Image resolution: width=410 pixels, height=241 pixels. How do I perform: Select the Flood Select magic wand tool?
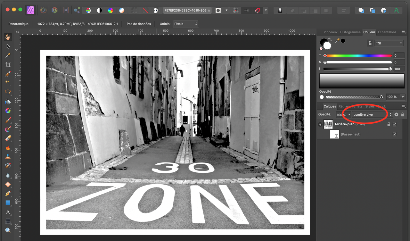pyautogui.click(x=8, y=83)
